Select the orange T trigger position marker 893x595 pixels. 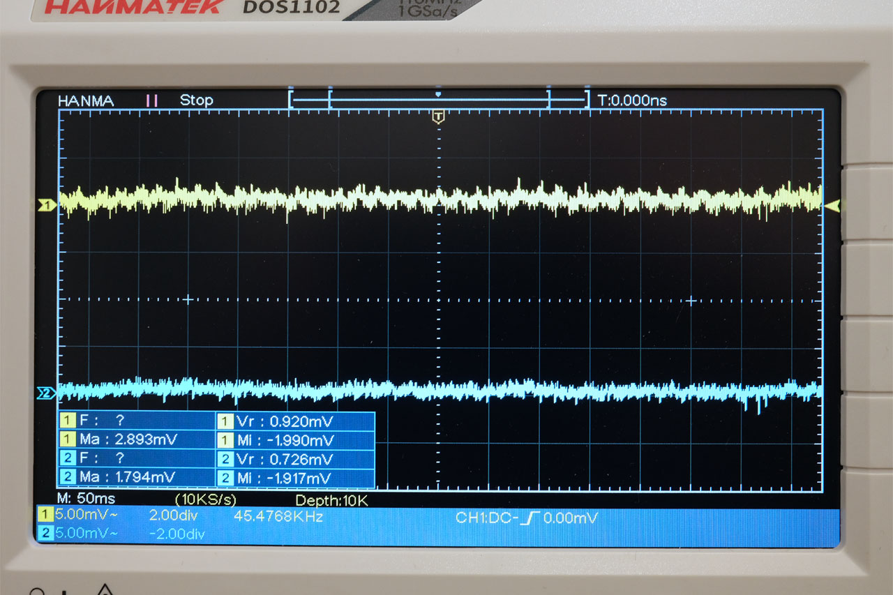(438, 117)
